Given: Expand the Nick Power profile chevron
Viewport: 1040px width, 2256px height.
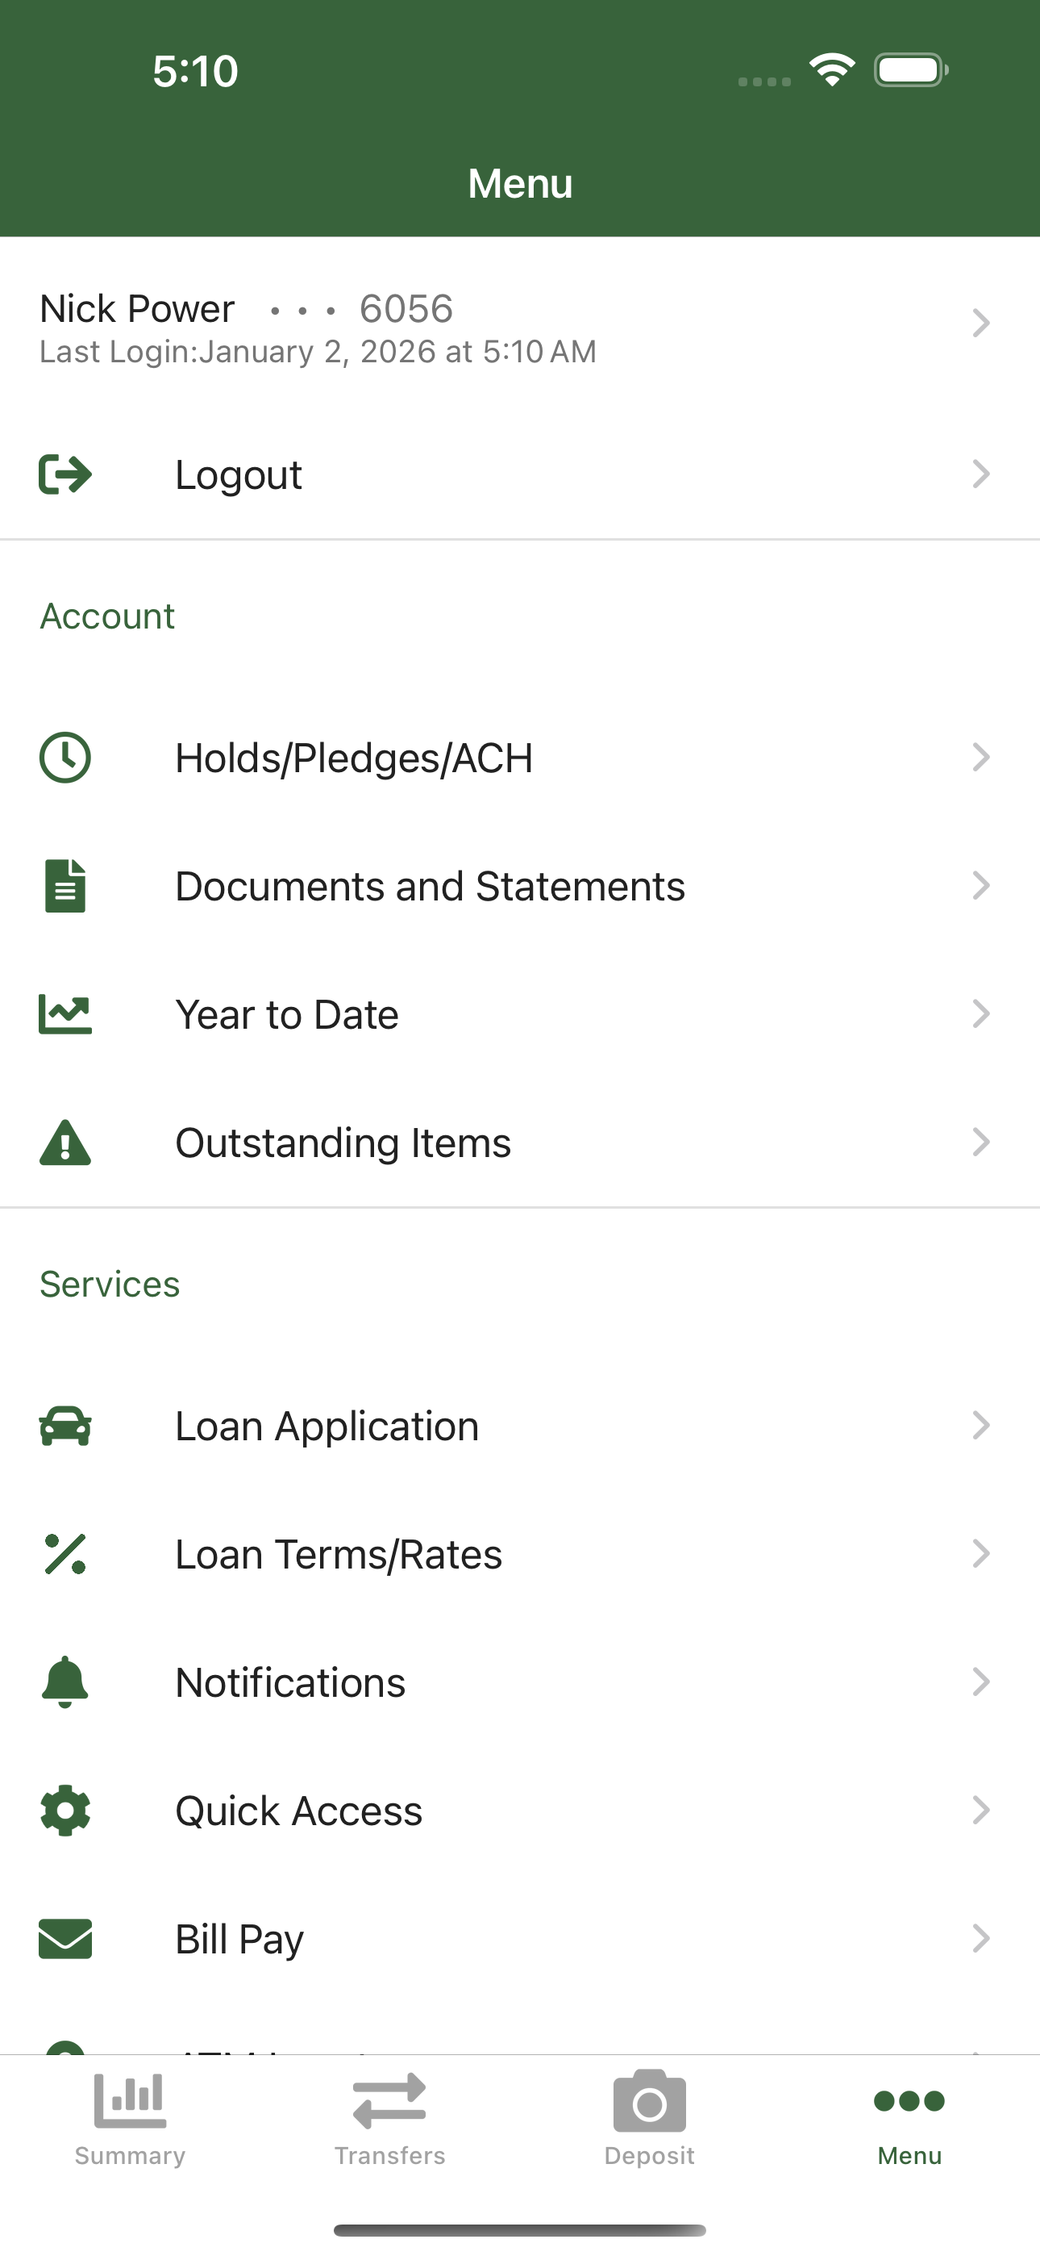Looking at the screenshot, I should [981, 324].
